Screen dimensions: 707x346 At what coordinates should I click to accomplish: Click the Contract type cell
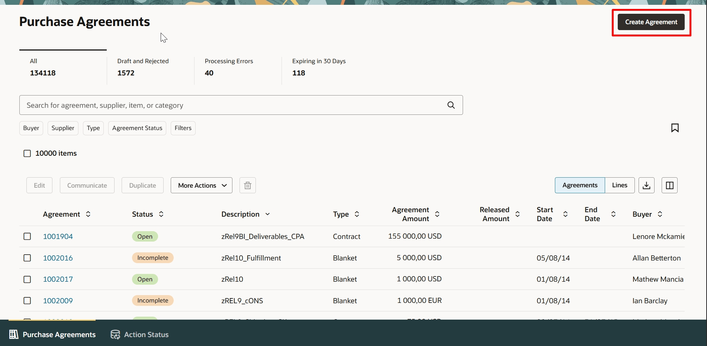click(347, 236)
